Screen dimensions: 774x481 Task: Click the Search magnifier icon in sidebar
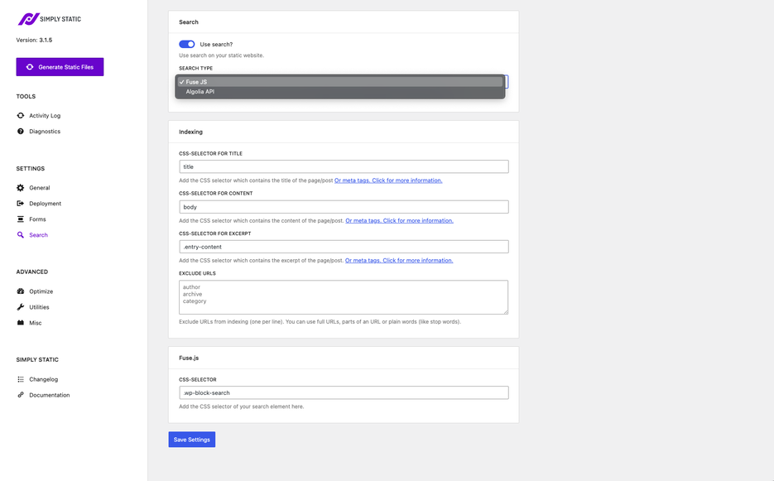pos(20,234)
